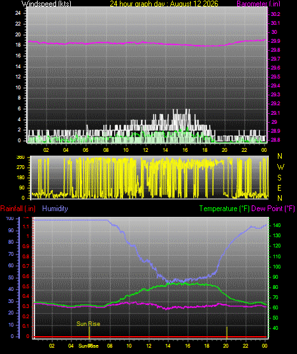297x354 pixels.
Task: Click the '29.9' value on the barometer axis
Action: pyautogui.click(x=275, y=41)
